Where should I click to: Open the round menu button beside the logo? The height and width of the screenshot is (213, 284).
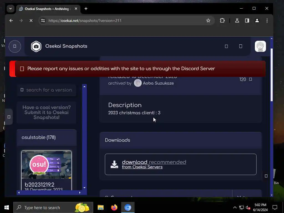(15, 46)
